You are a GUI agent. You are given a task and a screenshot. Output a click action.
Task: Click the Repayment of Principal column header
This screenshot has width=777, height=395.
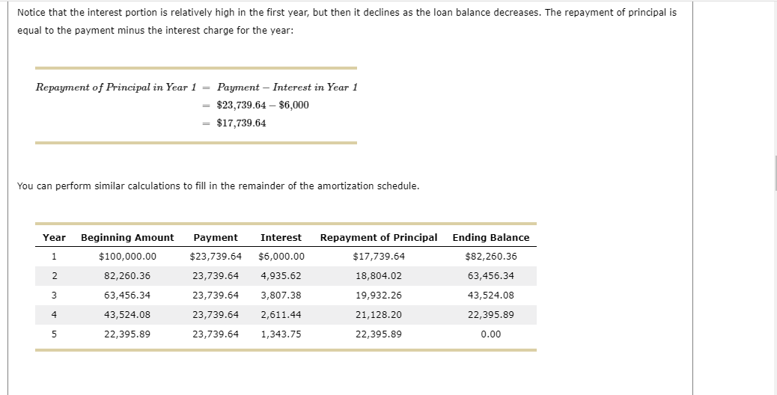point(379,238)
